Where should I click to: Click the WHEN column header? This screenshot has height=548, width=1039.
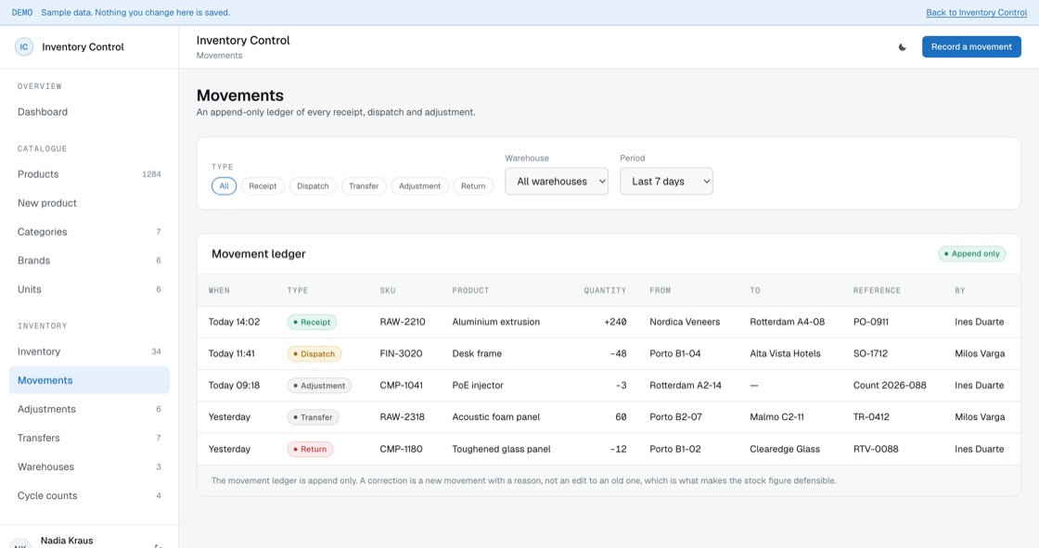pyautogui.click(x=219, y=291)
